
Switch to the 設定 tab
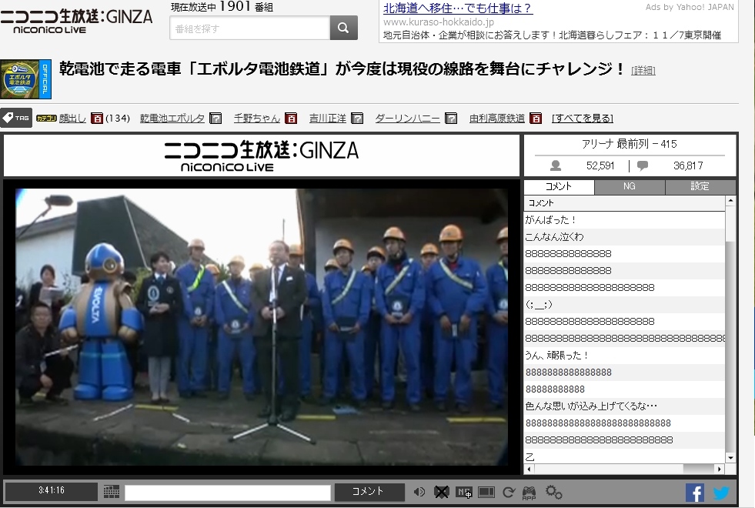700,187
